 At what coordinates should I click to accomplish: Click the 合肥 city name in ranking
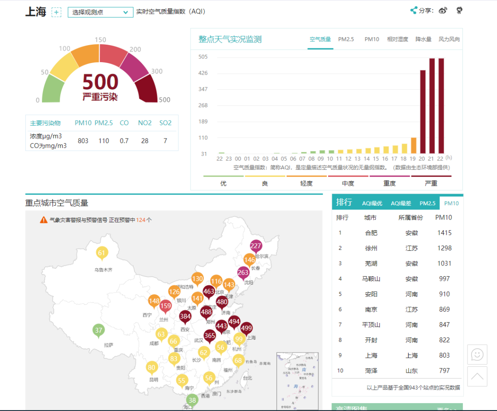[x=372, y=233]
